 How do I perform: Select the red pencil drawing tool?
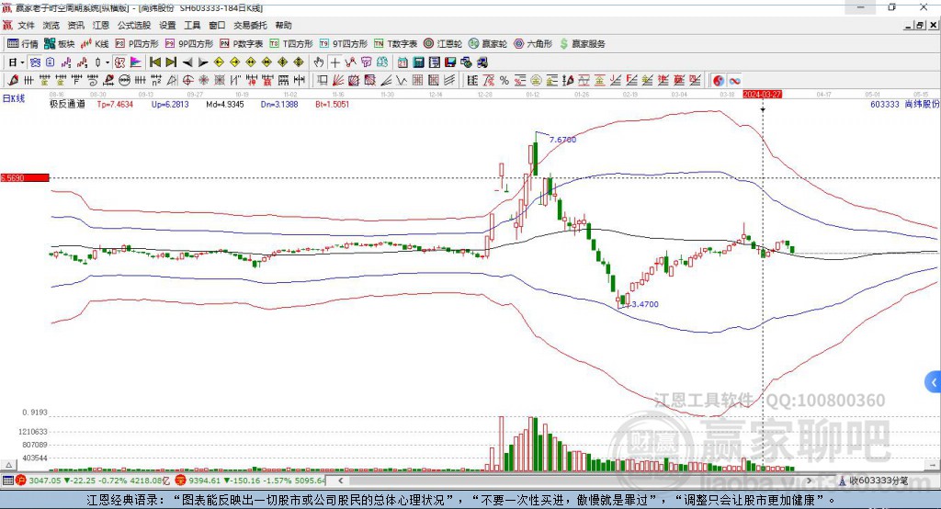pos(13,81)
